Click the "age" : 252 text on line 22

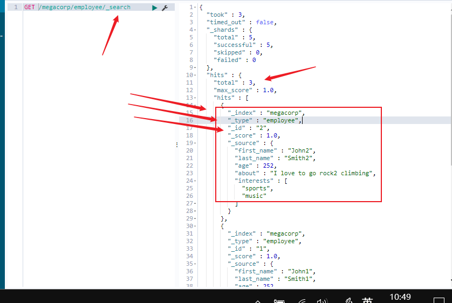pyautogui.click(x=256, y=166)
